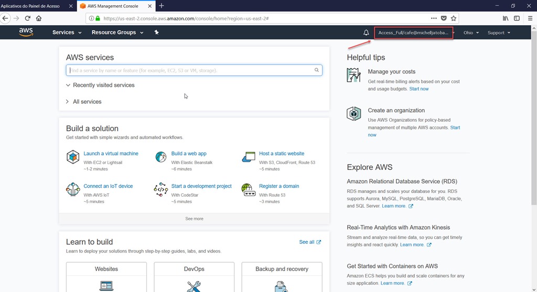Viewport: 537px width, 292px height.
Task: Click the browser home icon
Action: pyautogui.click(x=39, y=18)
